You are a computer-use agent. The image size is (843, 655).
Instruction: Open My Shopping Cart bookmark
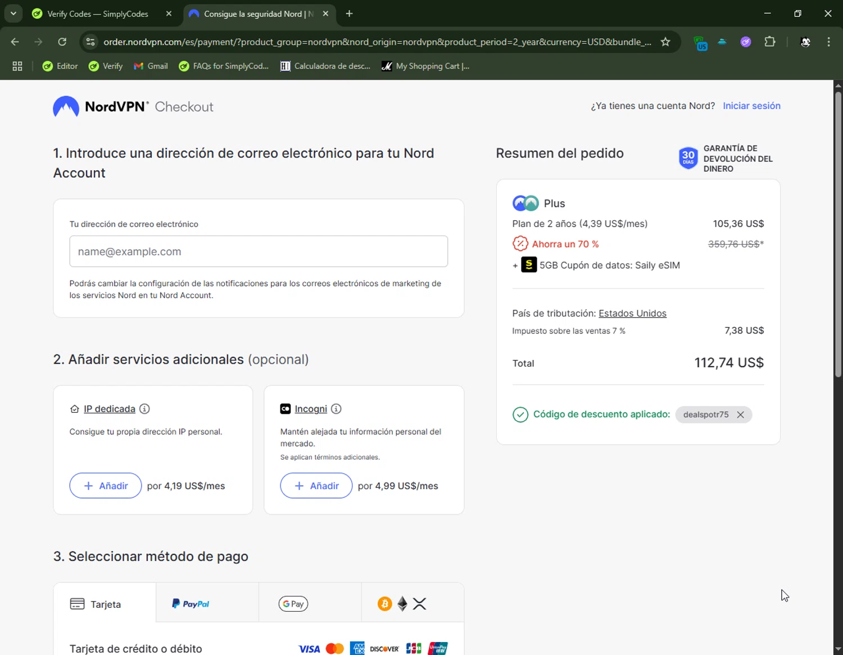(x=425, y=66)
